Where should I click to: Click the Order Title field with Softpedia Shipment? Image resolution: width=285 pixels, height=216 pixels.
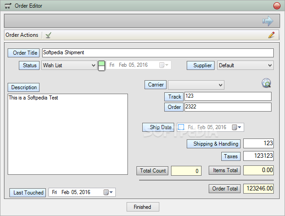[x=158, y=53]
